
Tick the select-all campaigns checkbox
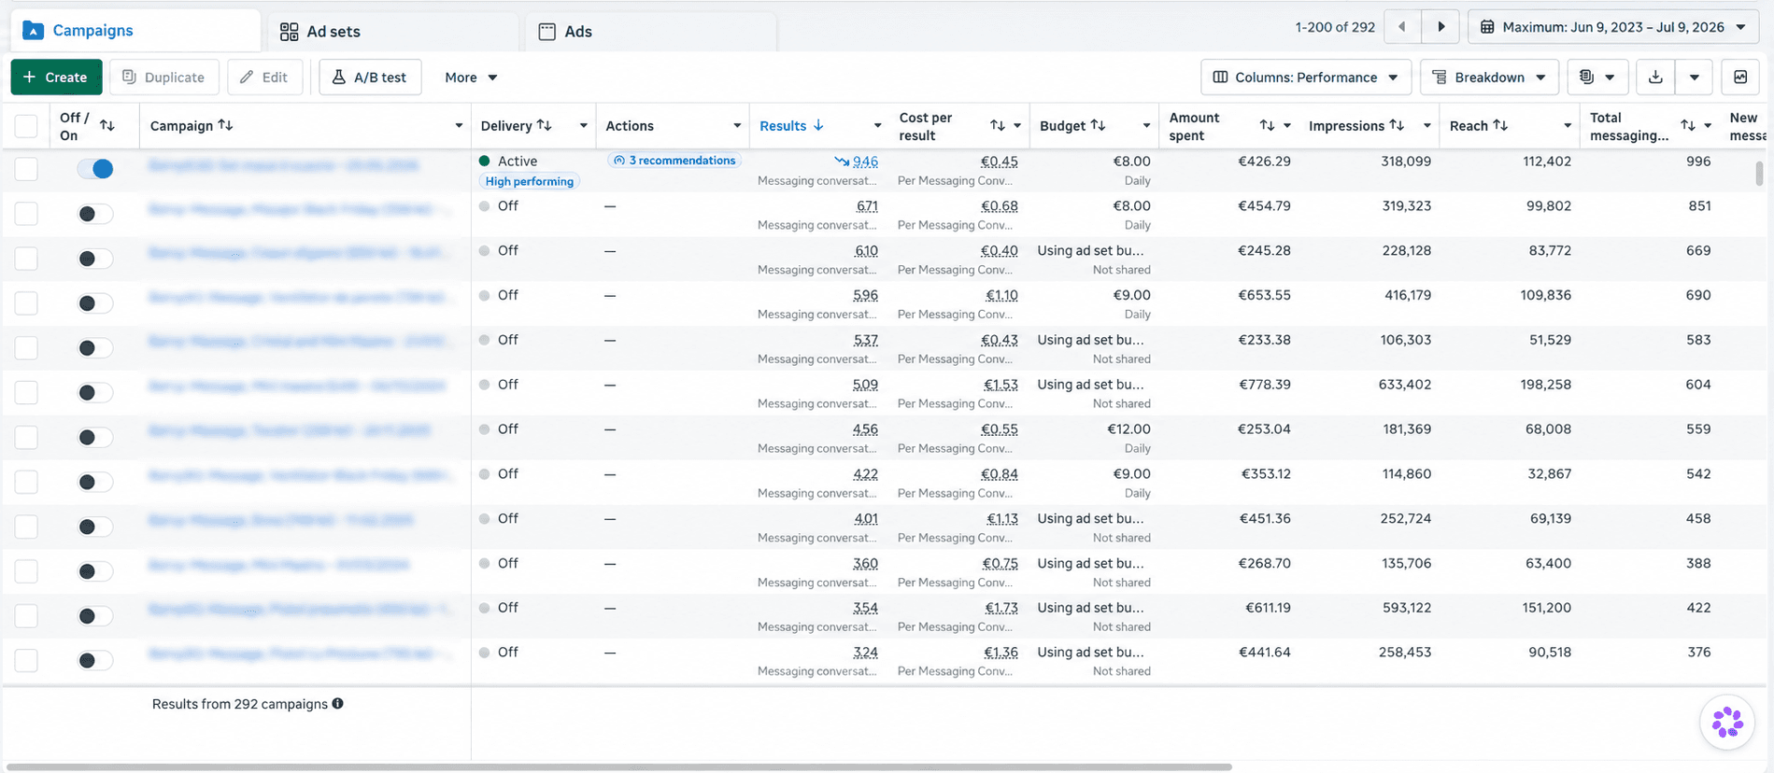(26, 126)
